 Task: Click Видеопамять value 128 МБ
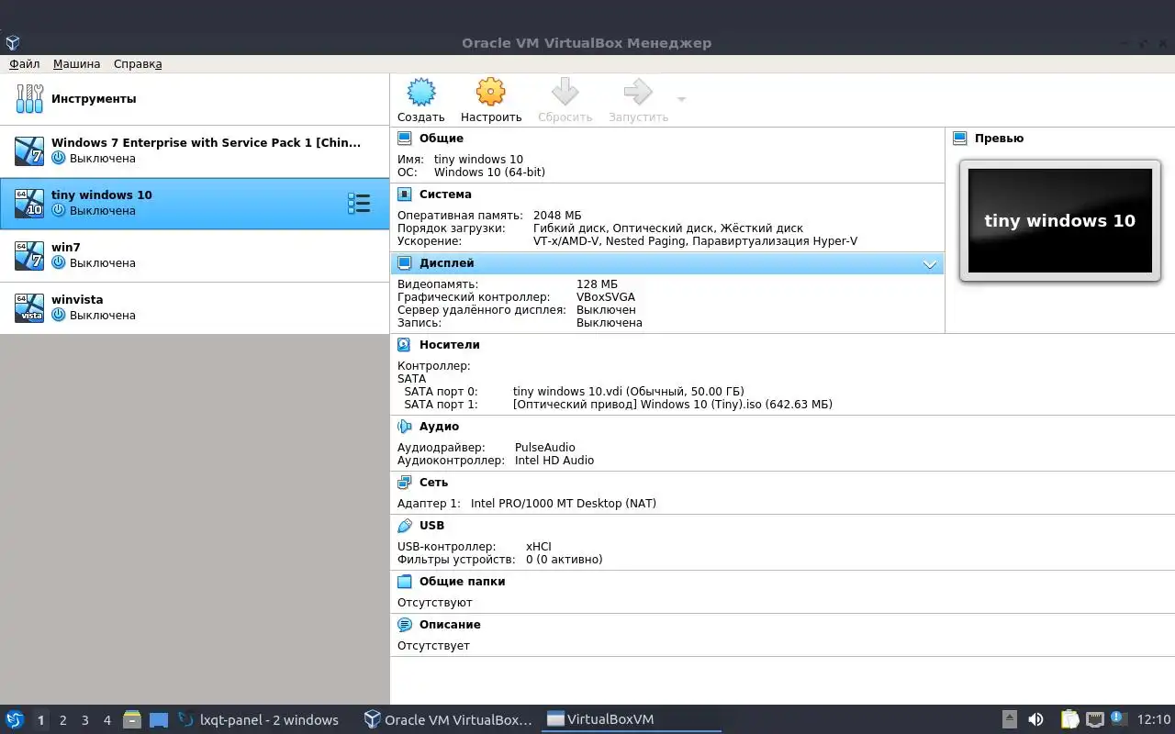coord(597,284)
